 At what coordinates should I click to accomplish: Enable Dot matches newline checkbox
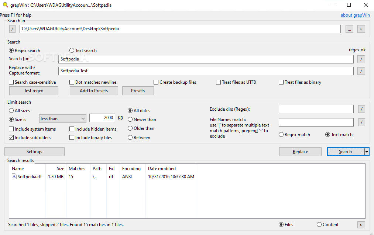point(72,82)
